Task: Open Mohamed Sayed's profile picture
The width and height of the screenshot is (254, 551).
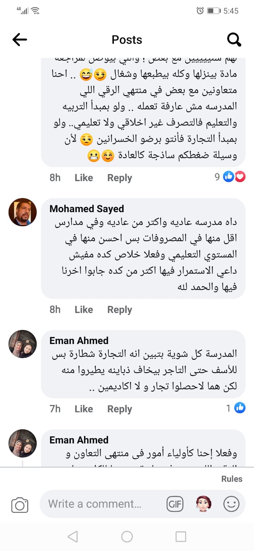Action: [23, 212]
